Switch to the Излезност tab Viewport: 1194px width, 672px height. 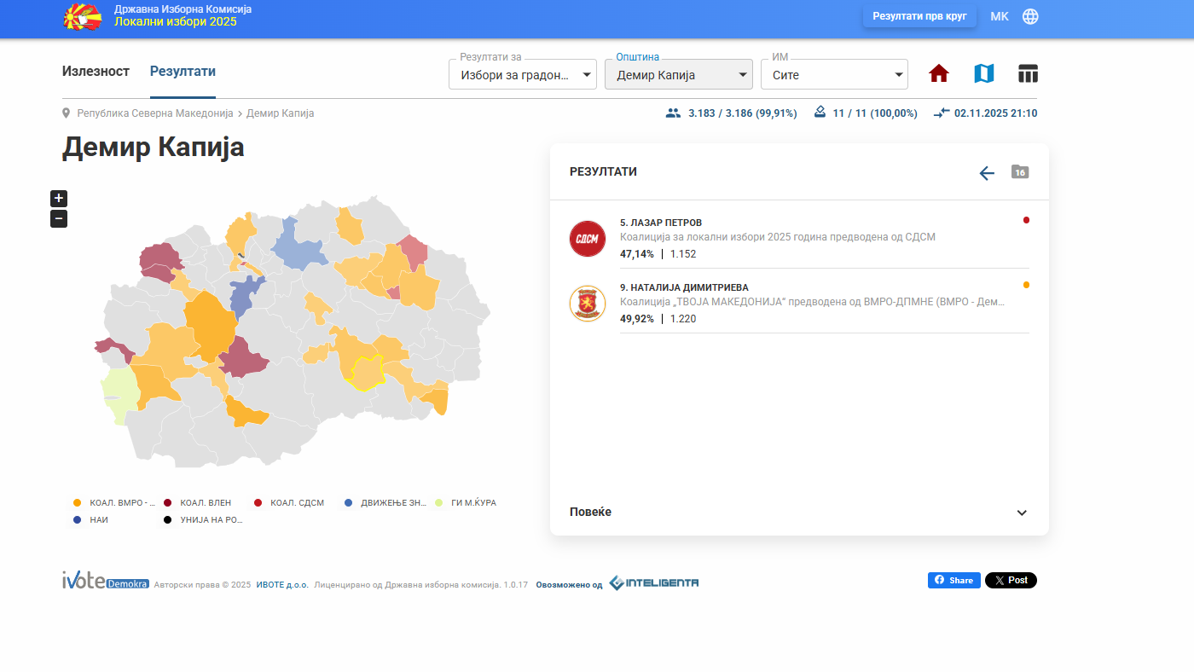pos(96,72)
